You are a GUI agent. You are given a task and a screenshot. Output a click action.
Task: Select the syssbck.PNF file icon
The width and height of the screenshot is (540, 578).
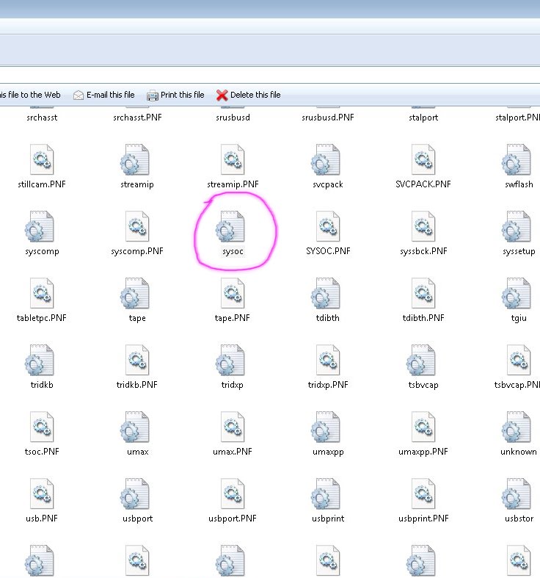coord(423,226)
